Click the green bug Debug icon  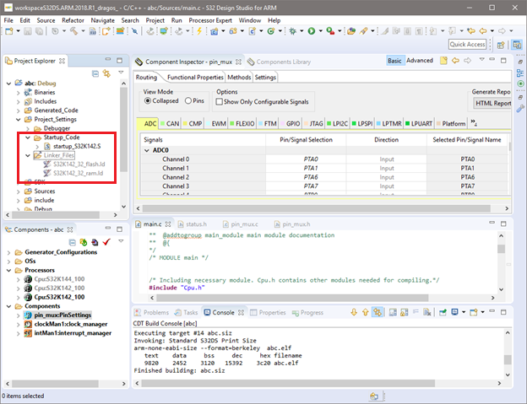click(x=293, y=31)
